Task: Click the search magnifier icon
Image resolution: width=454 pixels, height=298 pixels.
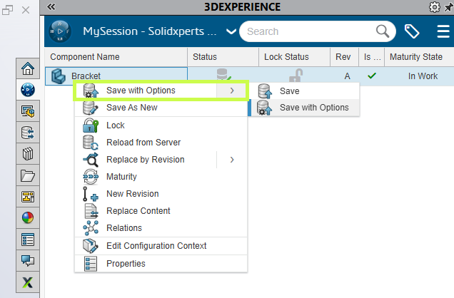Action: 383,31
